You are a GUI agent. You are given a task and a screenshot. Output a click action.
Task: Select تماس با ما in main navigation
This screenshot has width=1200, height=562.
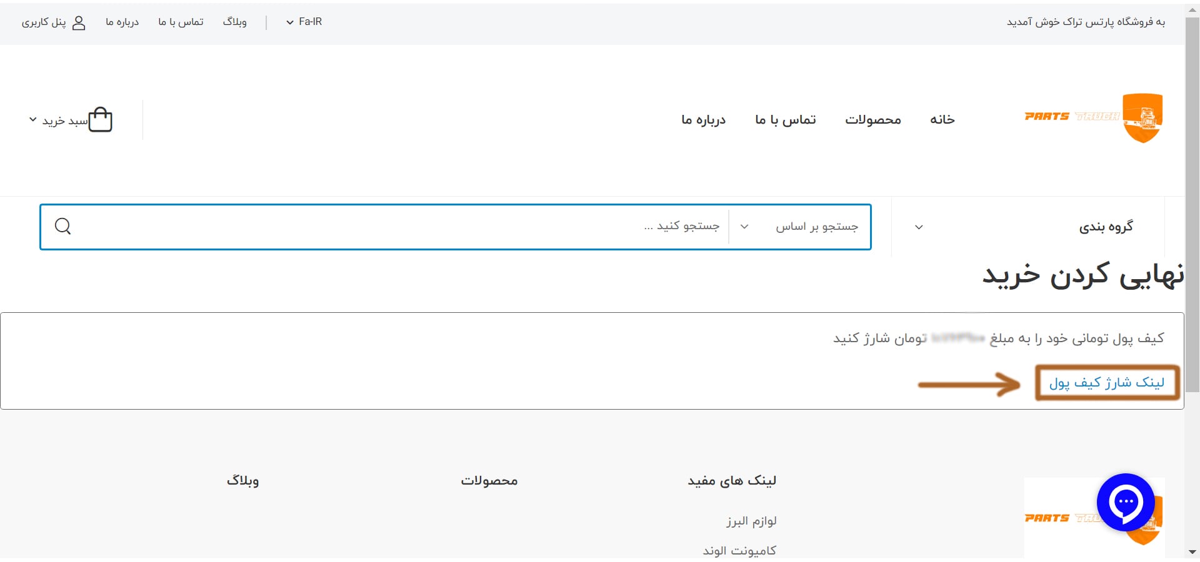click(x=785, y=119)
